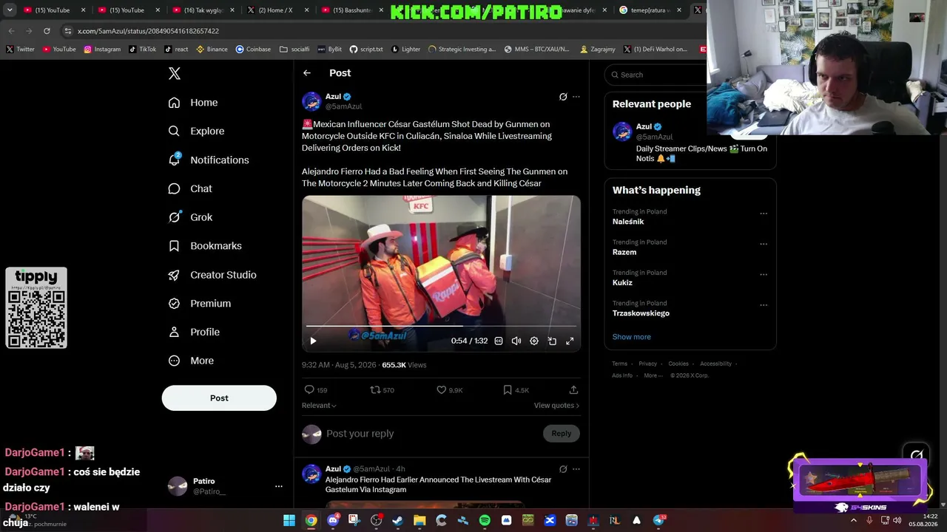
Task: Open the socialfi bookmarks folder
Action: (x=294, y=50)
